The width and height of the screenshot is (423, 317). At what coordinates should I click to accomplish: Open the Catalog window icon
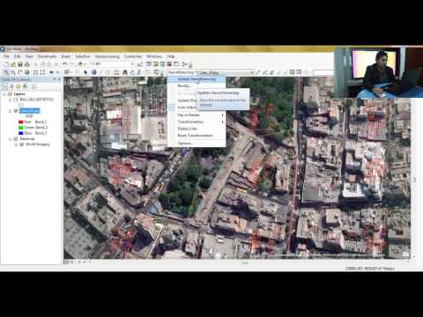click(156, 64)
